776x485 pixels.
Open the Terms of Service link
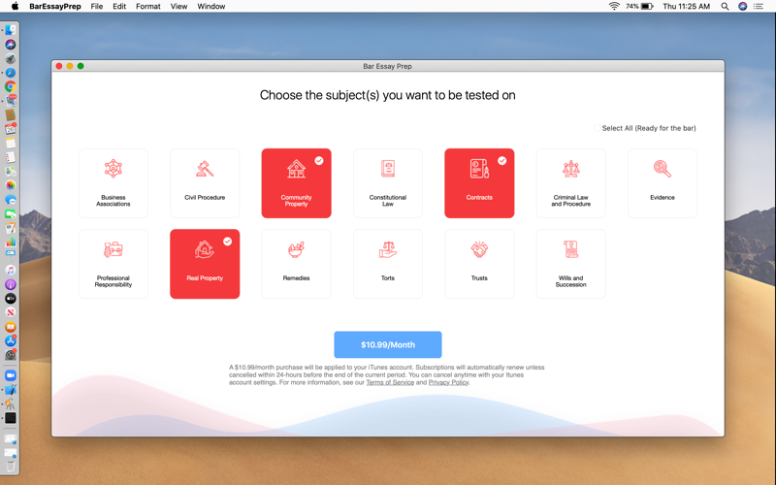[390, 382]
